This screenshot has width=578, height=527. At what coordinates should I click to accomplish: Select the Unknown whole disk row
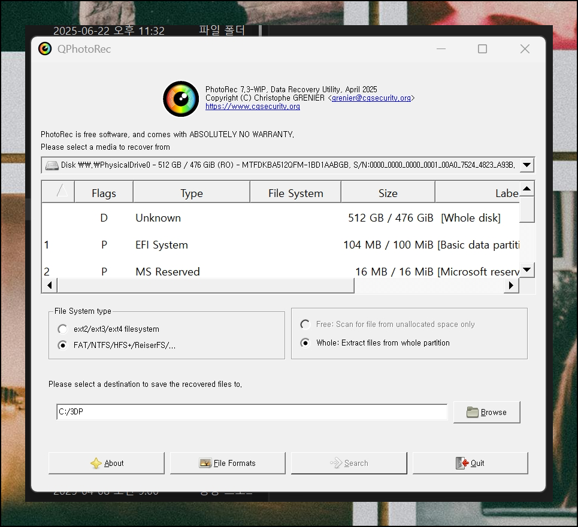point(280,218)
